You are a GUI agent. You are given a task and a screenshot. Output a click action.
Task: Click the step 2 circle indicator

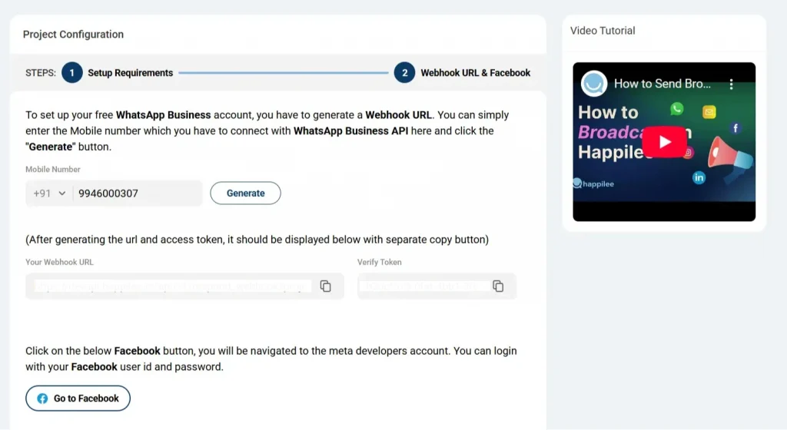pyautogui.click(x=404, y=73)
